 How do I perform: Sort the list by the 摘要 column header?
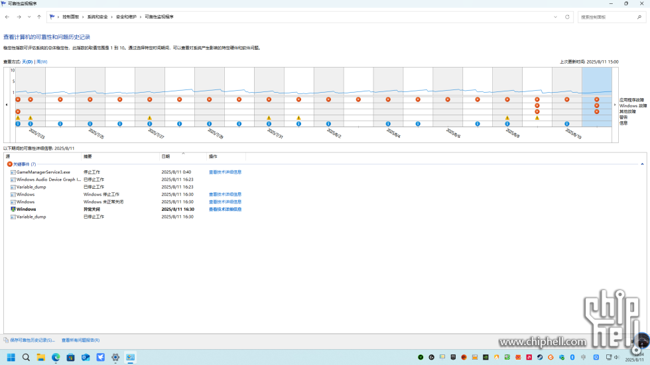tap(121, 156)
